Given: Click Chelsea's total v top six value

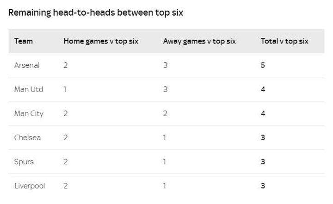Looking at the screenshot, I should click(263, 137).
